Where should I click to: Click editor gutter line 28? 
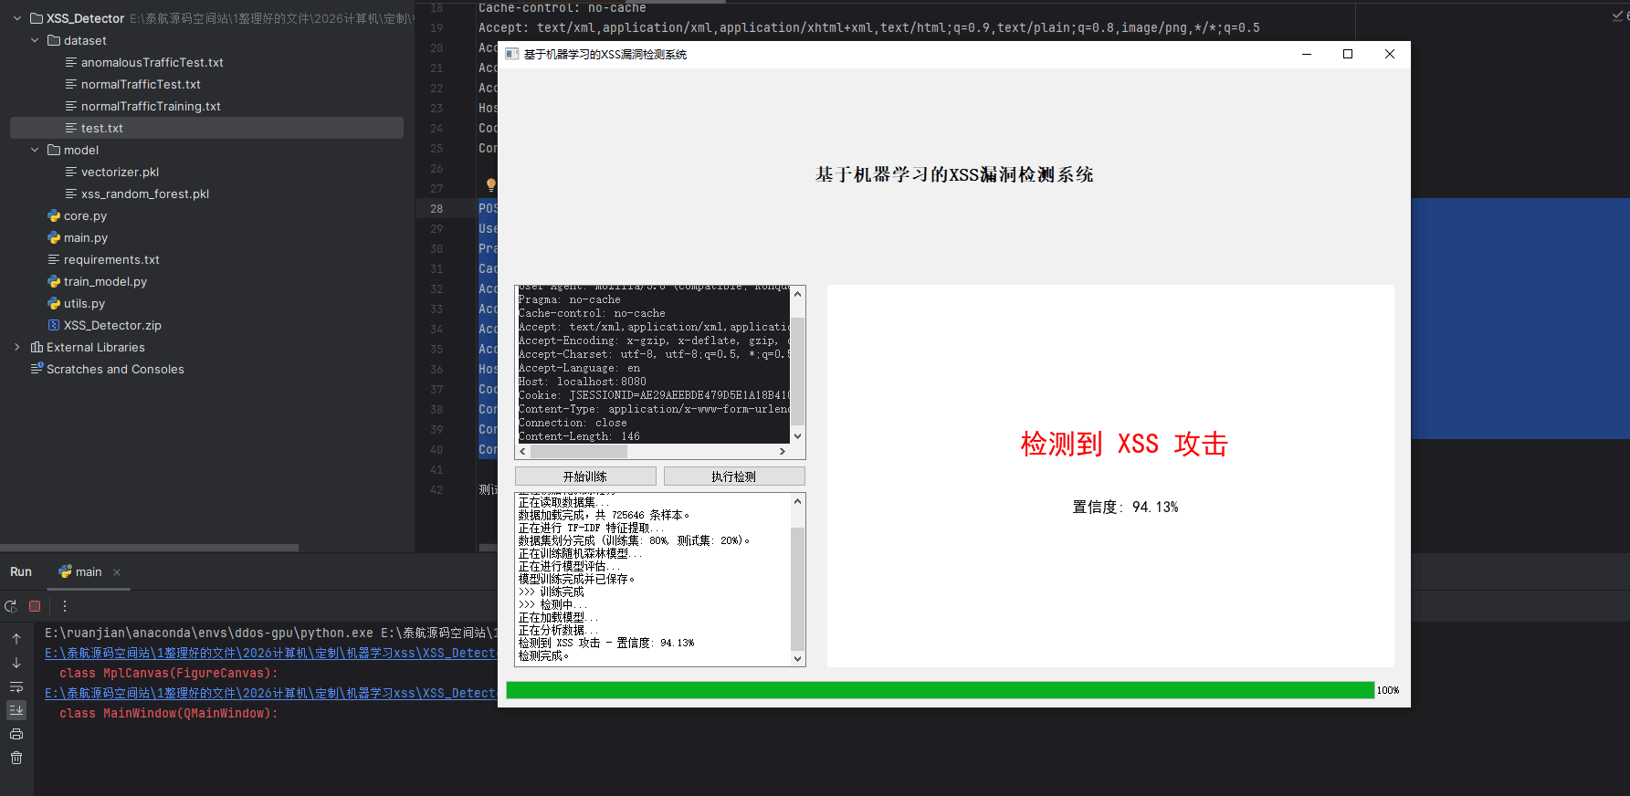point(436,208)
